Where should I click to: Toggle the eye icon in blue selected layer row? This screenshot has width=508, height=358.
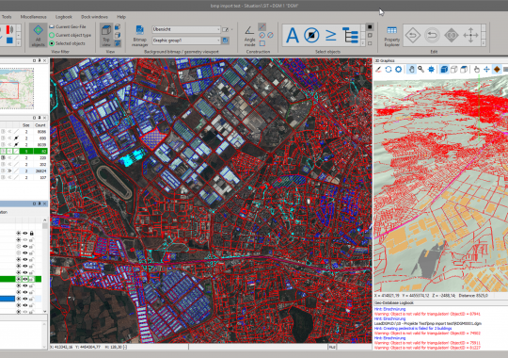(25, 299)
